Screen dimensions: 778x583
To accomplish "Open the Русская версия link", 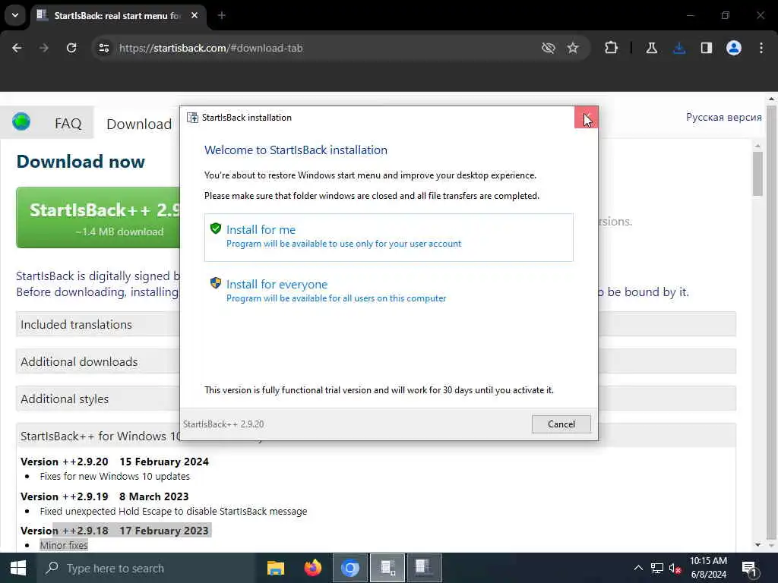I will point(723,117).
